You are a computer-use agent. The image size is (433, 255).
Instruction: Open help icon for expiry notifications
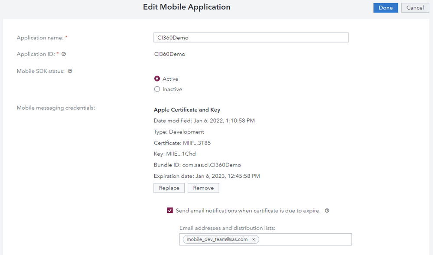coord(327,210)
